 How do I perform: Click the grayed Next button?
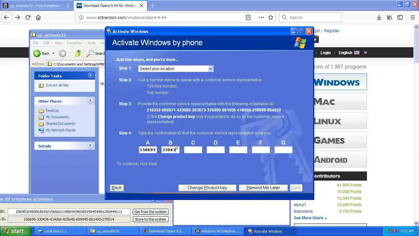click(x=296, y=187)
